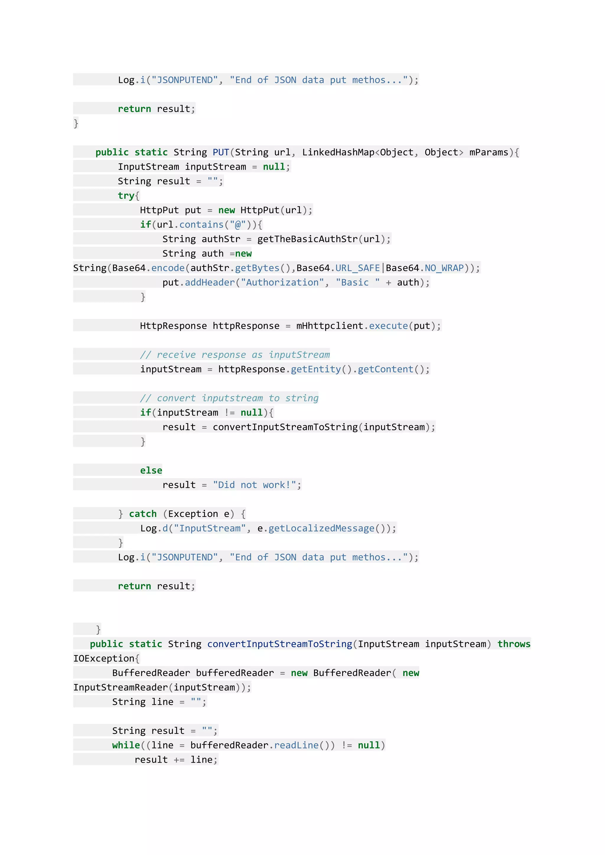Viewport: 605px width, 855px height.
Task: Click the line "result = convertInputStreamToString(inputStream);"
Action: click(299, 427)
